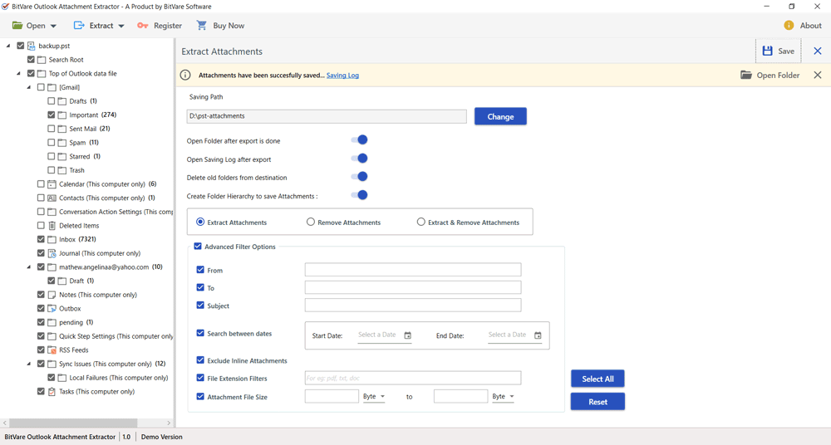Select Remove Attachments radio button
The height and width of the screenshot is (445, 831).
tap(311, 222)
